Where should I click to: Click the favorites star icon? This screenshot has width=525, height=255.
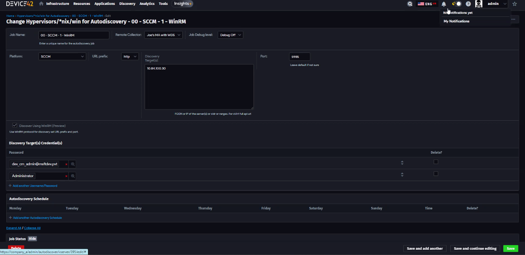[514, 4]
